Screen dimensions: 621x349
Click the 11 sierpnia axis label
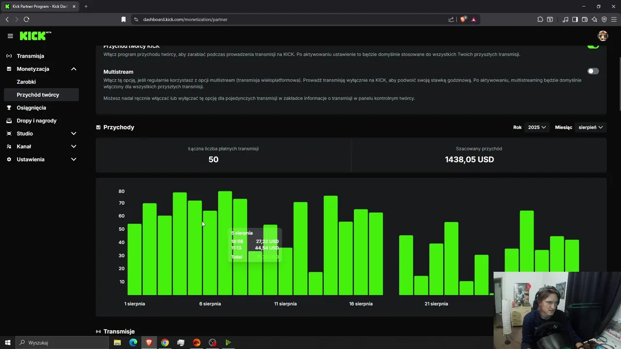coord(285,304)
